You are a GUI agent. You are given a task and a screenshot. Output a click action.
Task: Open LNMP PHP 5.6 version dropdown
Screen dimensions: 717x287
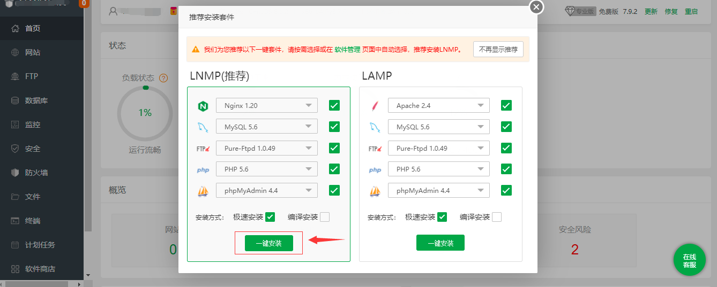267,169
